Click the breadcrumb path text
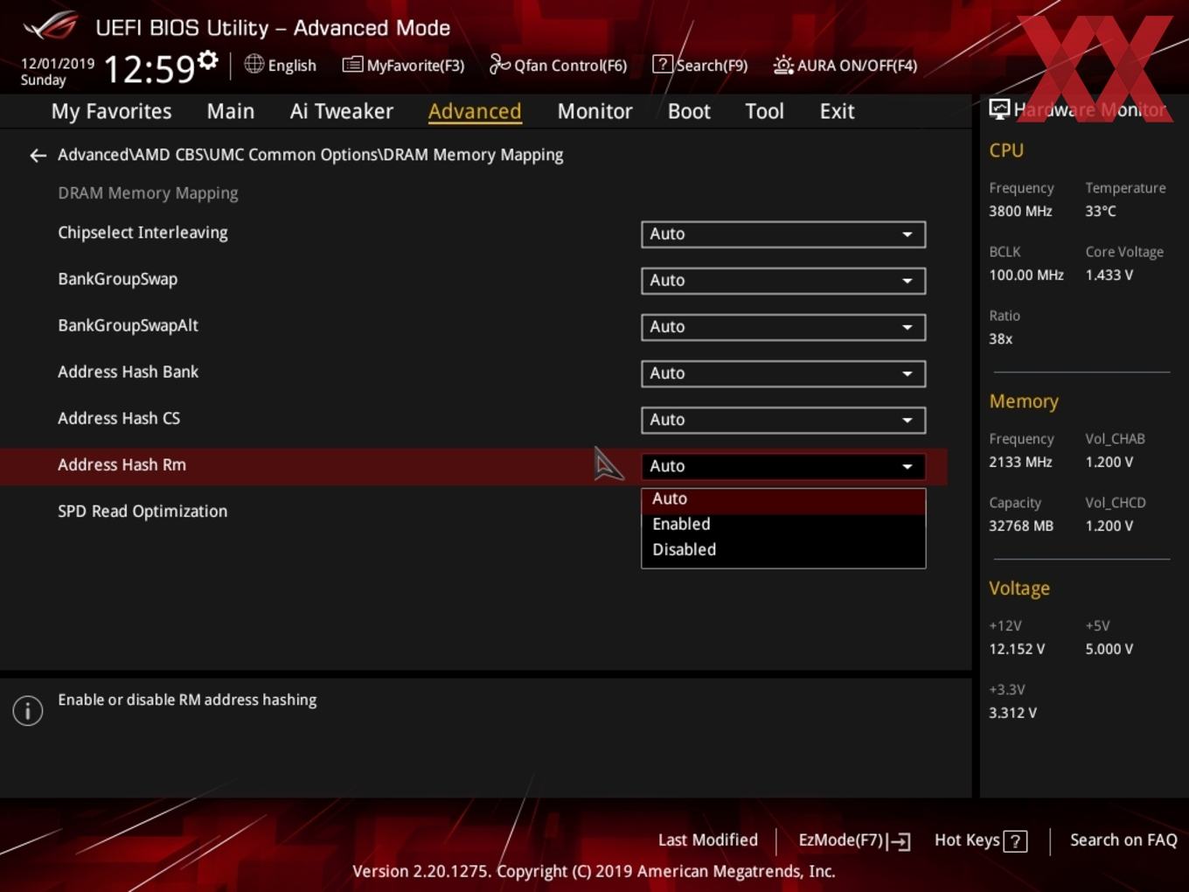This screenshot has height=892, width=1189. point(310,155)
